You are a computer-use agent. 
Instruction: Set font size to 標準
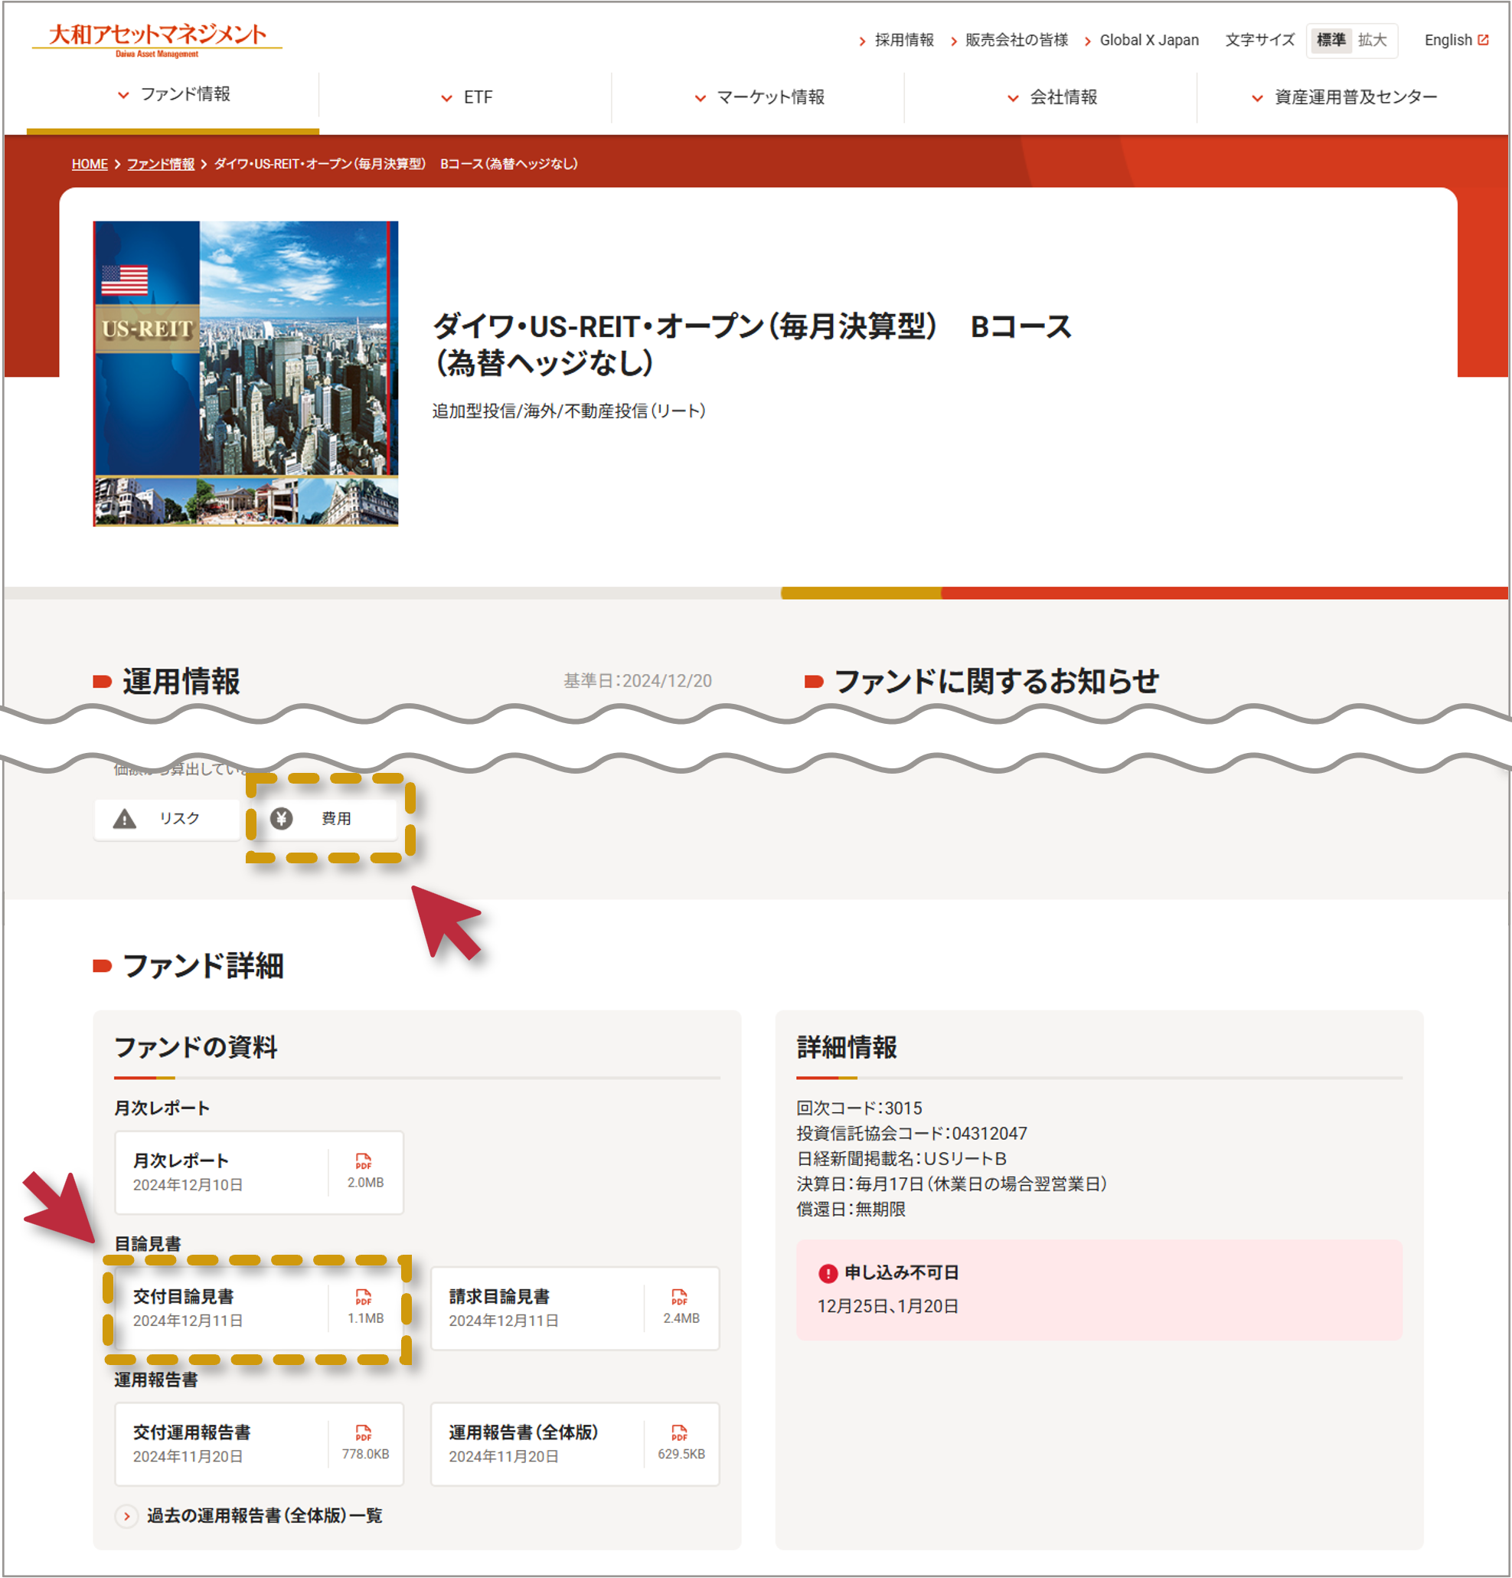click(1330, 41)
